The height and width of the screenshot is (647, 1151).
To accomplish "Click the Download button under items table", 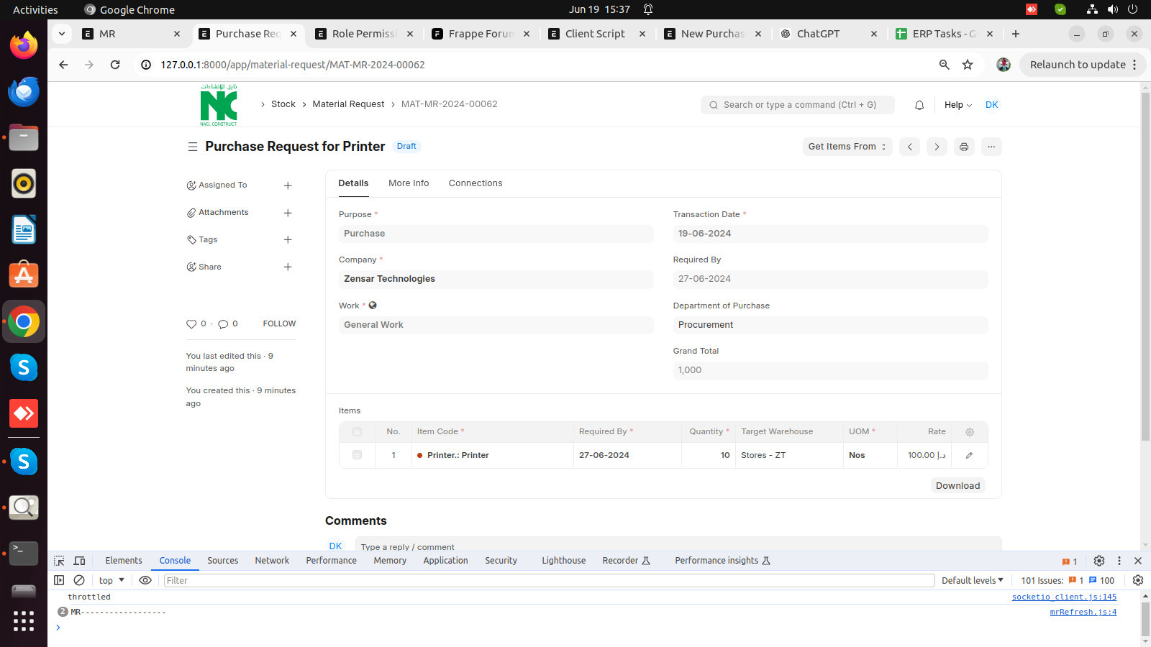I will pos(957,486).
